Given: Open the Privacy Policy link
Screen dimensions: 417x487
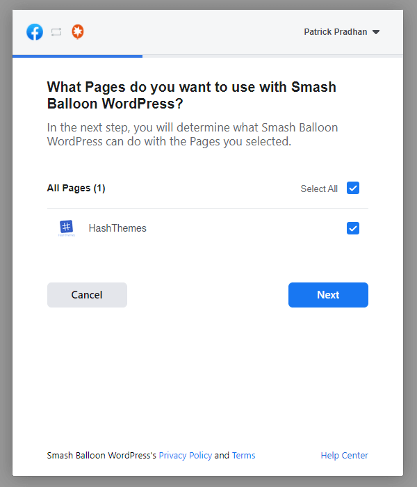Looking at the screenshot, I should 186,455.
